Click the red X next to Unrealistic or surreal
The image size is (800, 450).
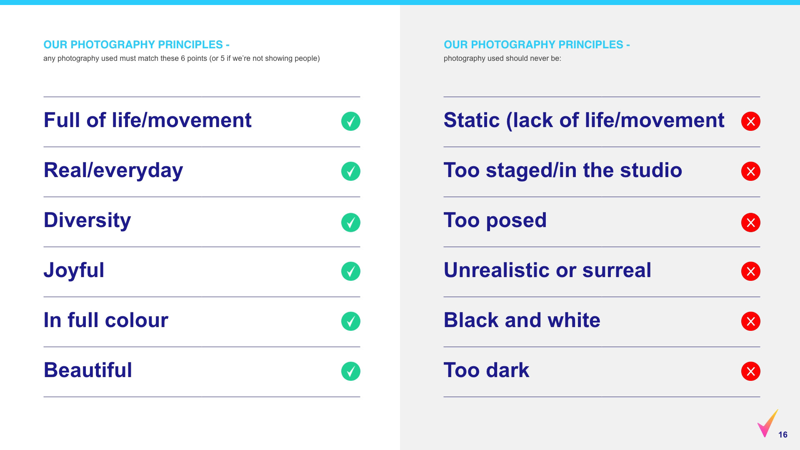(750, 271)
